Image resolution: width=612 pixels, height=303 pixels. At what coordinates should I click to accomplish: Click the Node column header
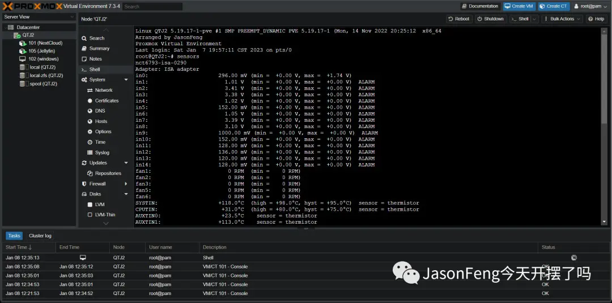[x=127, y=247]
